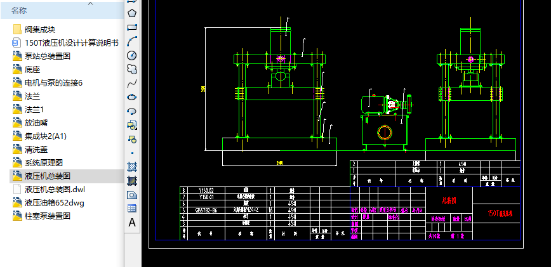Click the Make Block tool

point(132,139)
